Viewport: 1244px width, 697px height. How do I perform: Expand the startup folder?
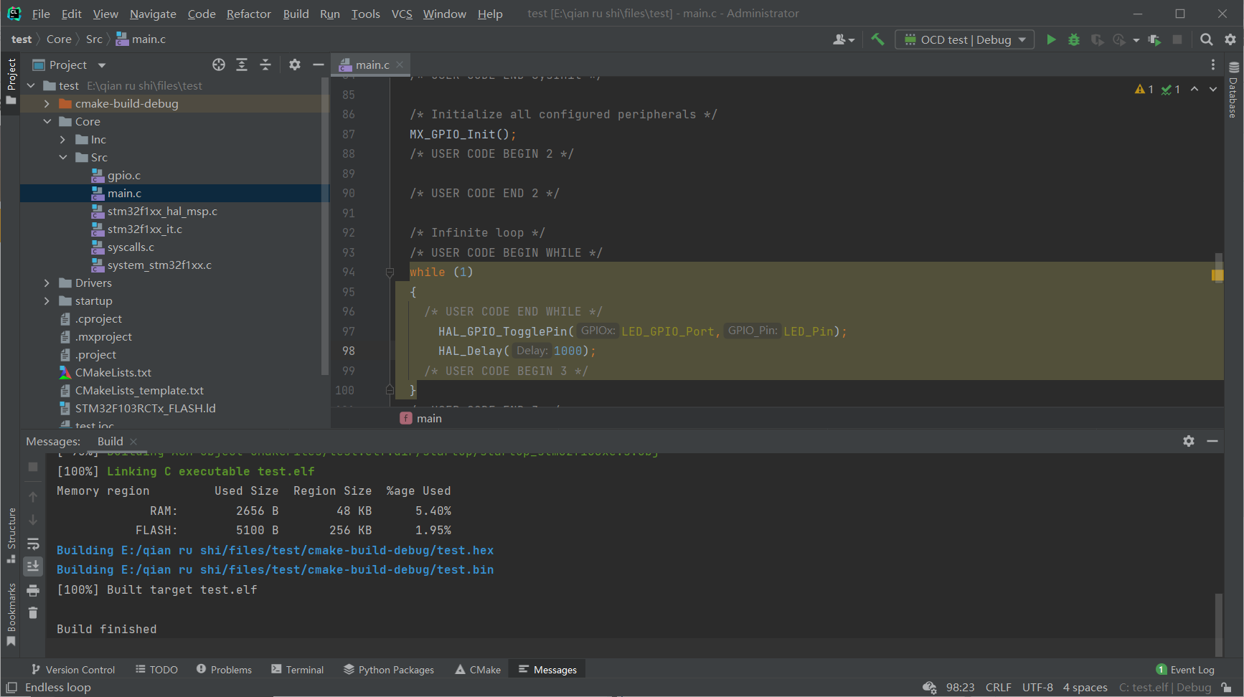[47, 300]
